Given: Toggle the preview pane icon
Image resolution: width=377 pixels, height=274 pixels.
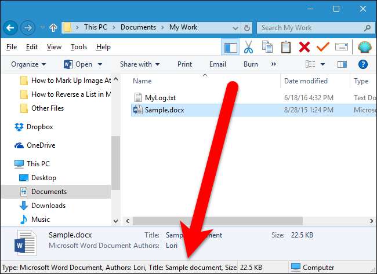Looking at the screenshot, I should click(342, 64).
